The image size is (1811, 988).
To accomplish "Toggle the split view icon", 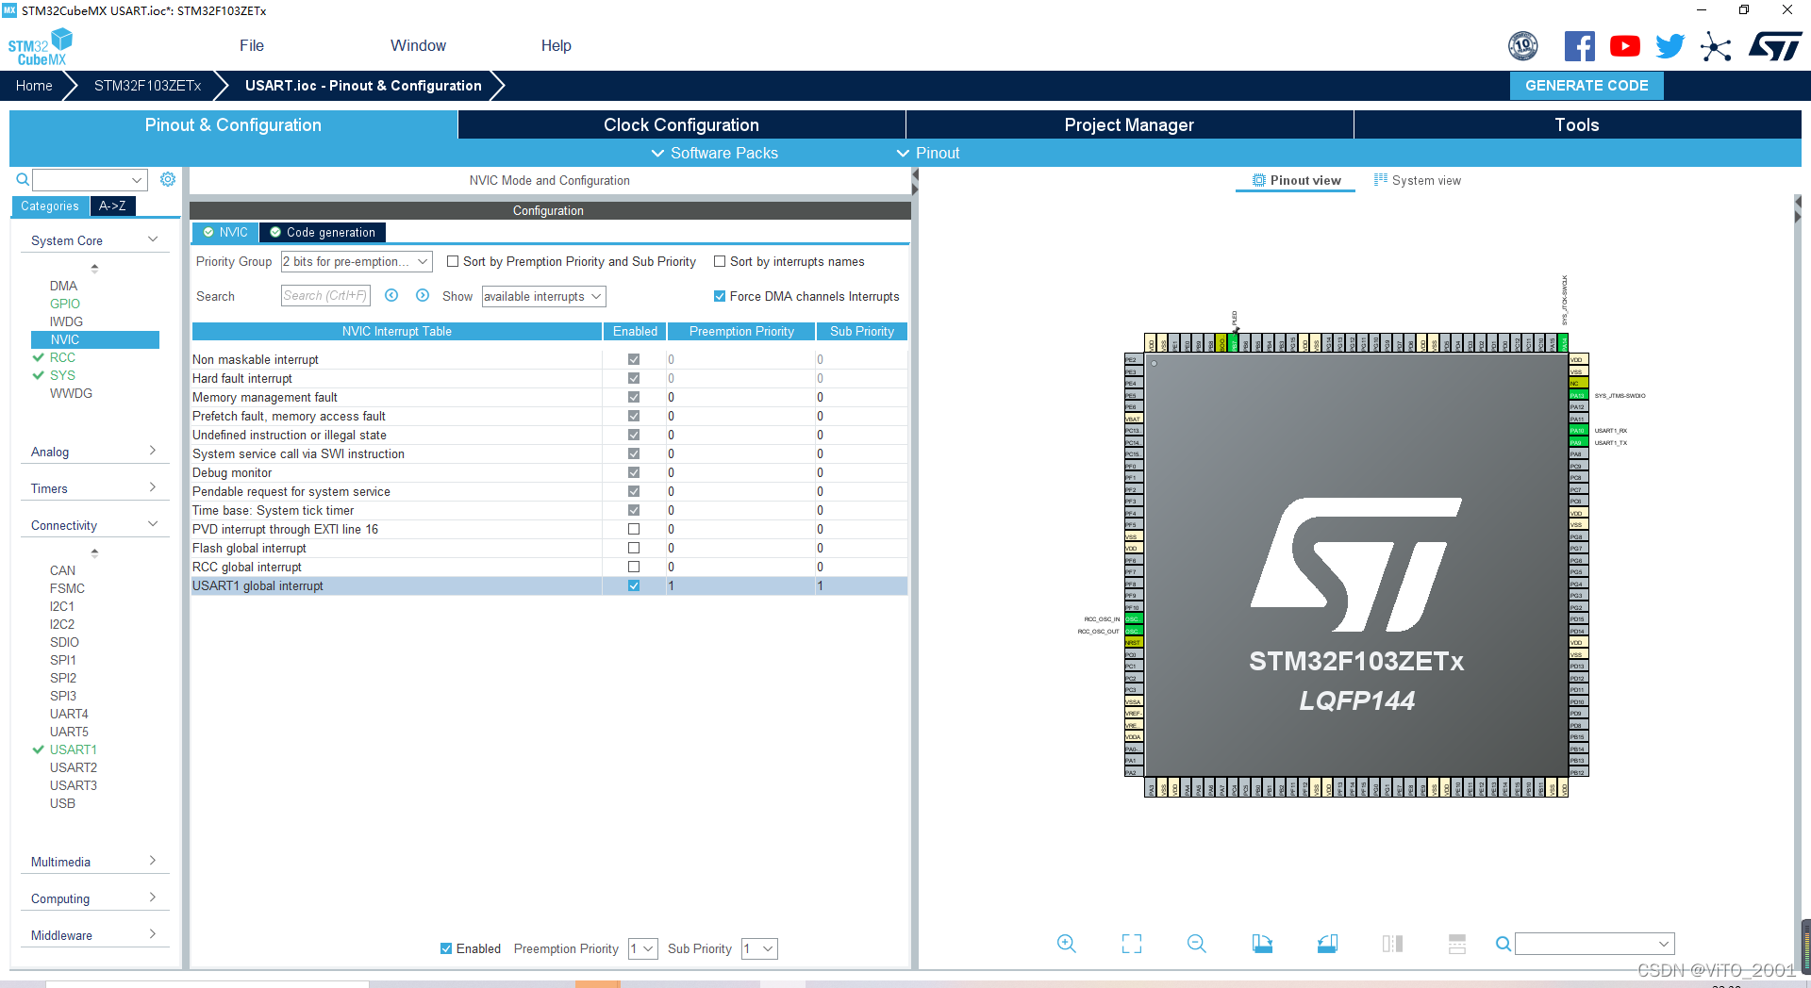I will (1392, 944).
